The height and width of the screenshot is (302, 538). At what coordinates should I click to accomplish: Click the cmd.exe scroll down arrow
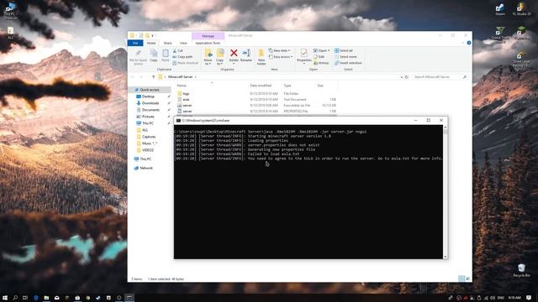pyautogui.click(x=446, y=257)
